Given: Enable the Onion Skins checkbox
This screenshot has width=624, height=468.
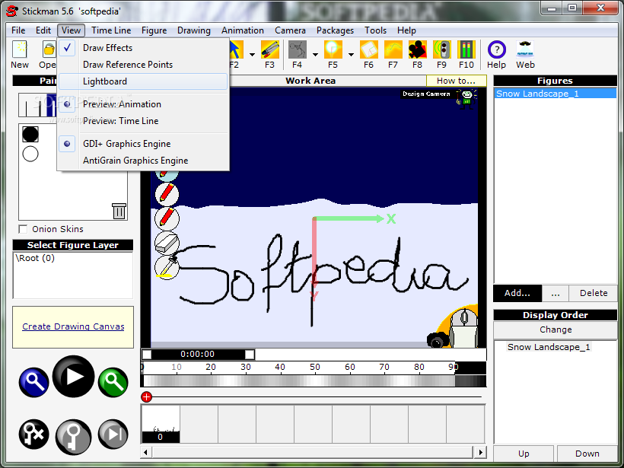Looking at the screenshot, I should 23,229.
